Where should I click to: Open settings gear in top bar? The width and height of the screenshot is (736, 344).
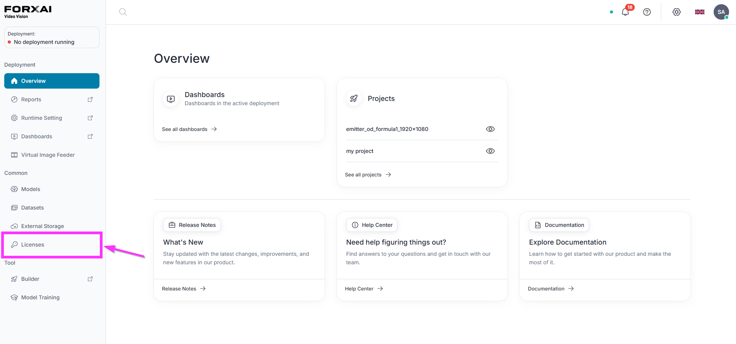tap(677, 12)
